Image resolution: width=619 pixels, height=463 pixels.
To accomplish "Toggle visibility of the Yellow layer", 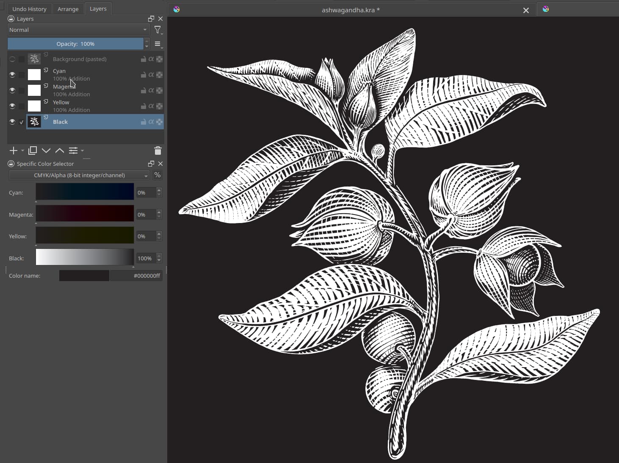I will (12, 106).
